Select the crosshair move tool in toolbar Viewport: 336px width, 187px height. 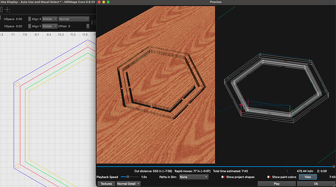click(x=7, y=10)
